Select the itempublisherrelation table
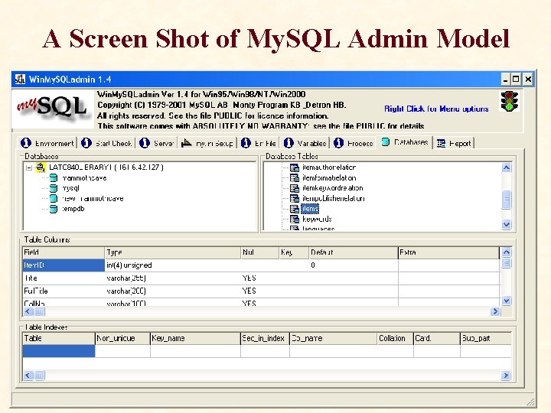The width and height of the screenshot is (551, 413). [x=333, y=198]
